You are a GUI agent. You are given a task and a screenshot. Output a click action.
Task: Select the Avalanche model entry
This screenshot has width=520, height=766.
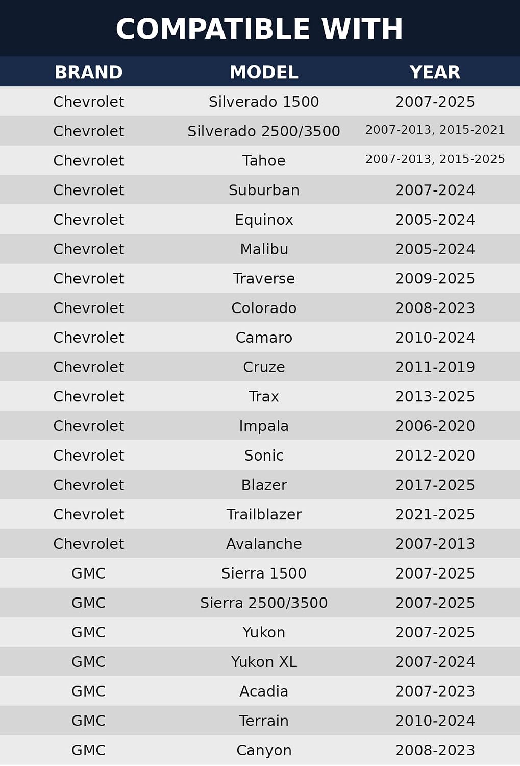pos(264,544)
